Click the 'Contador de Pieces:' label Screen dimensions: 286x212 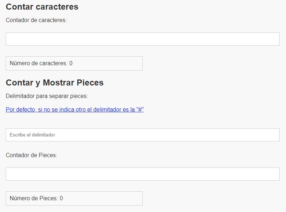(32, 155)
